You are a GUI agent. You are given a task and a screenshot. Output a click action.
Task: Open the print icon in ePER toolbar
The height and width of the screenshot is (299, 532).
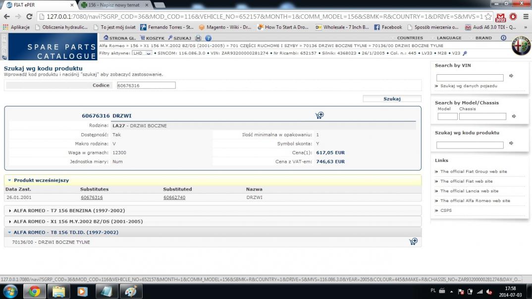pos(198,38)
